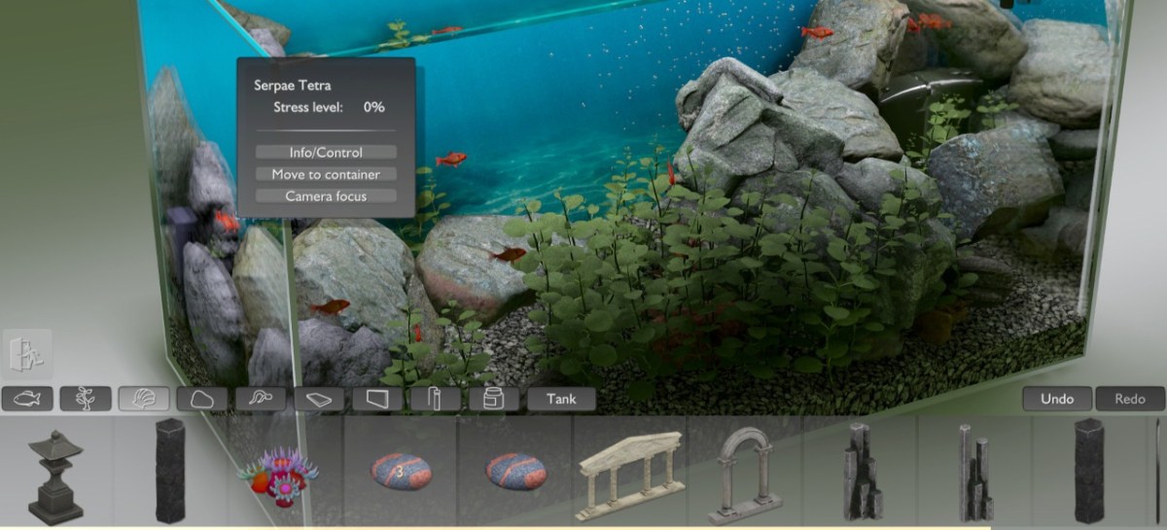This screenshot has height=530, width=1167.
Task: Click the Redo button
Action: coord(1130,399)
